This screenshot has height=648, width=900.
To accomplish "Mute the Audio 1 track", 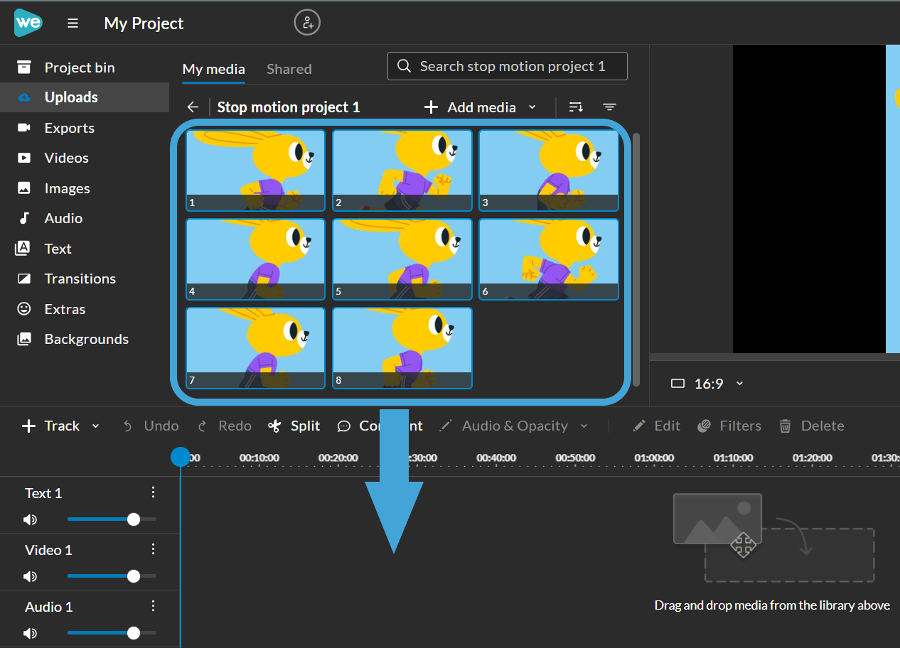I will tap(30, 633).
